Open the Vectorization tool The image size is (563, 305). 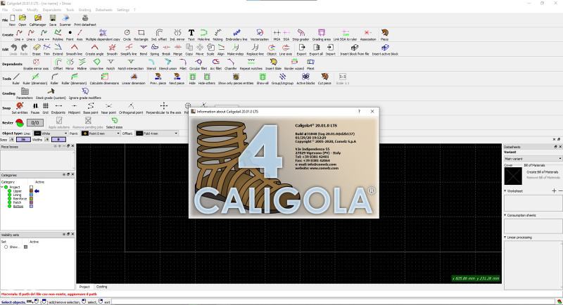260,34
